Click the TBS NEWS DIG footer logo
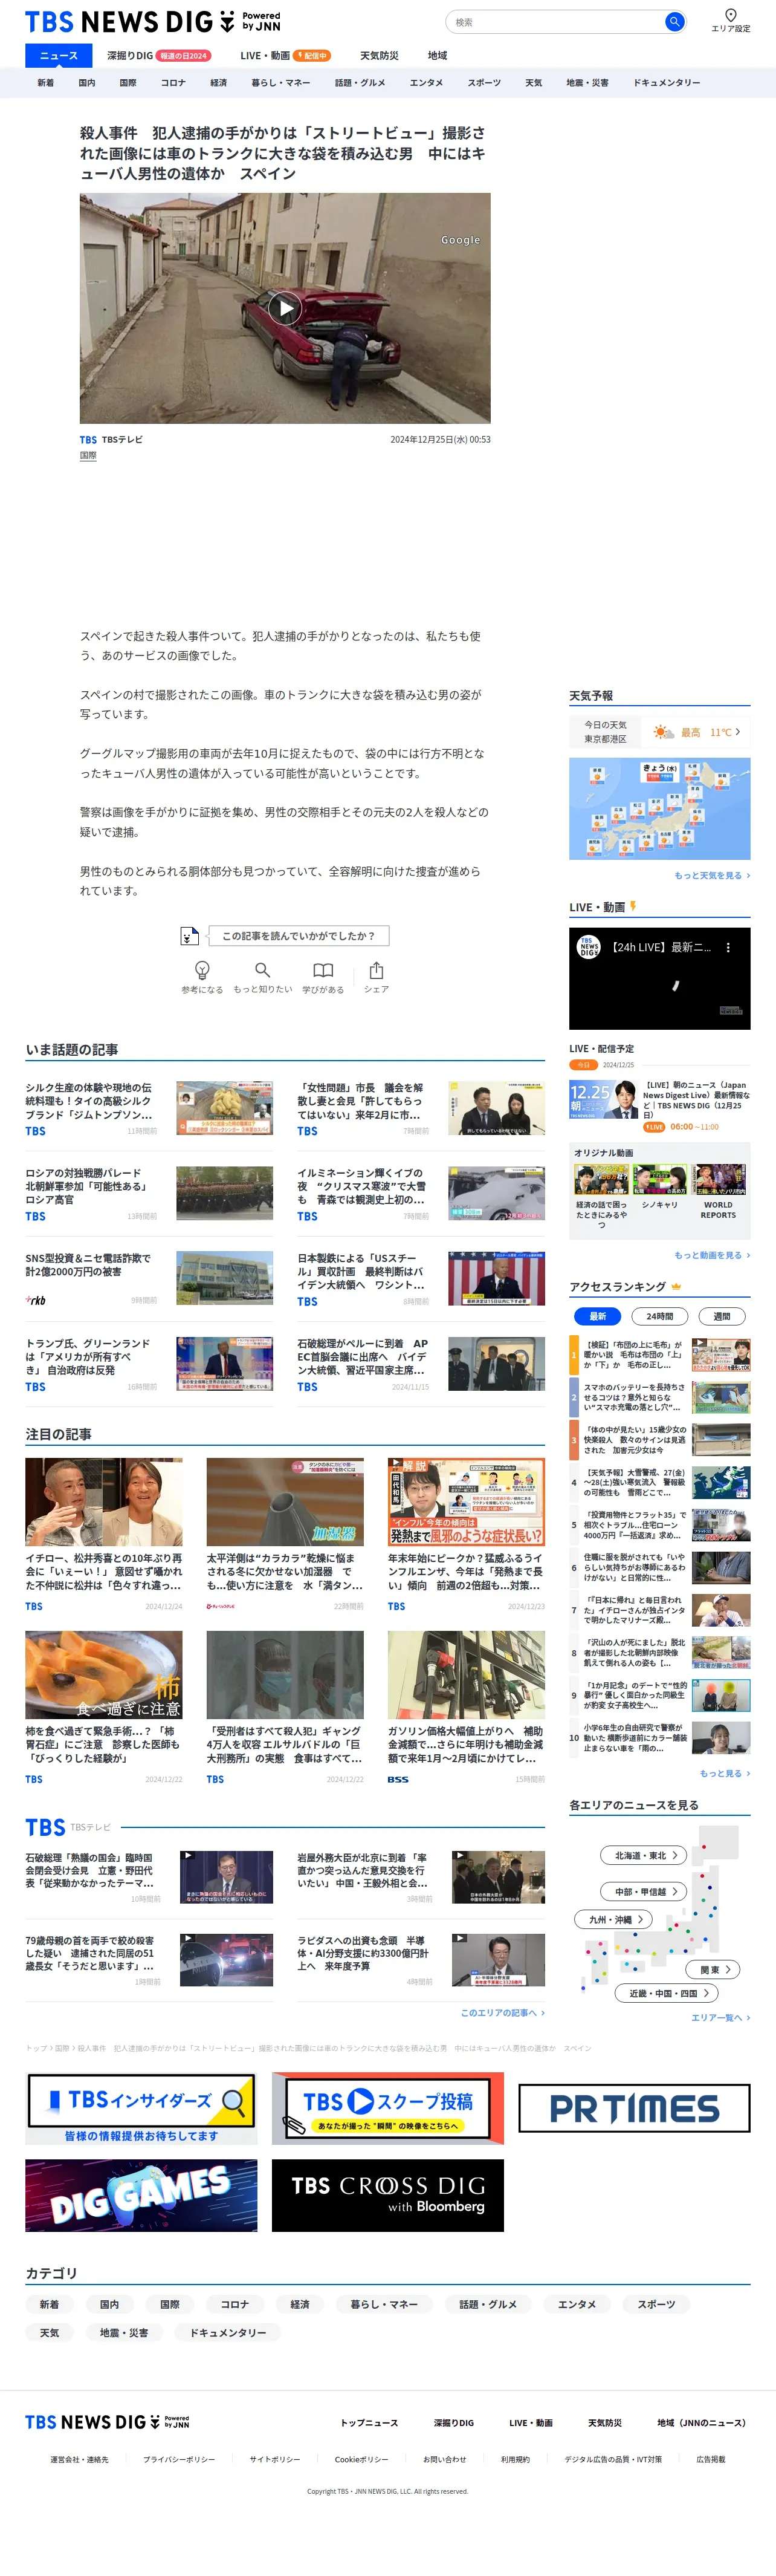This screenshot has height=2576, width=776. pos(107,2421)
